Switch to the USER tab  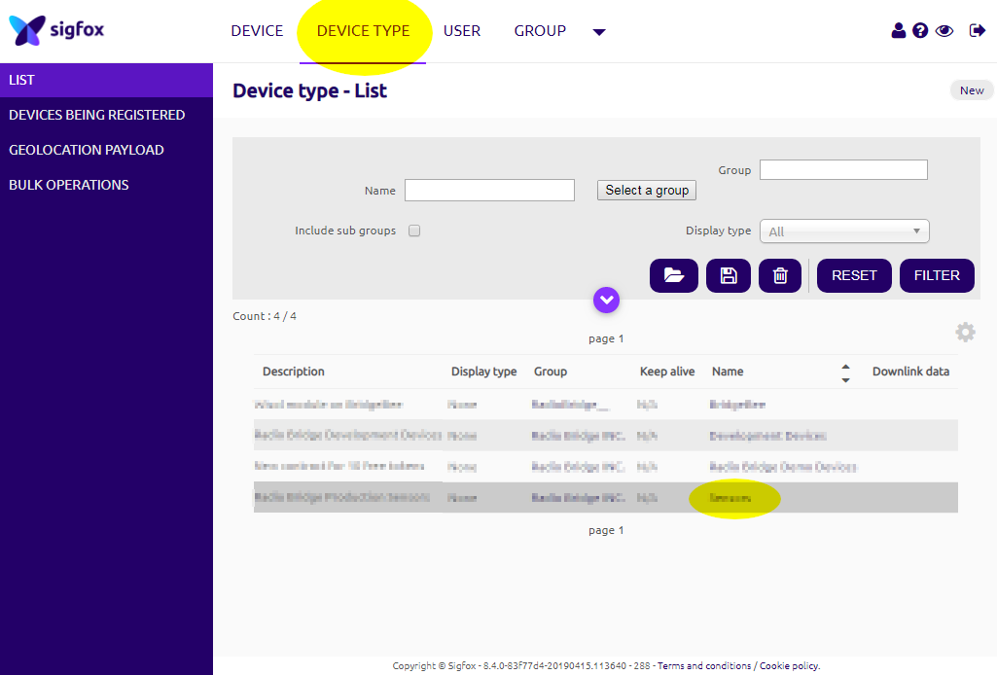click(462, 30)
